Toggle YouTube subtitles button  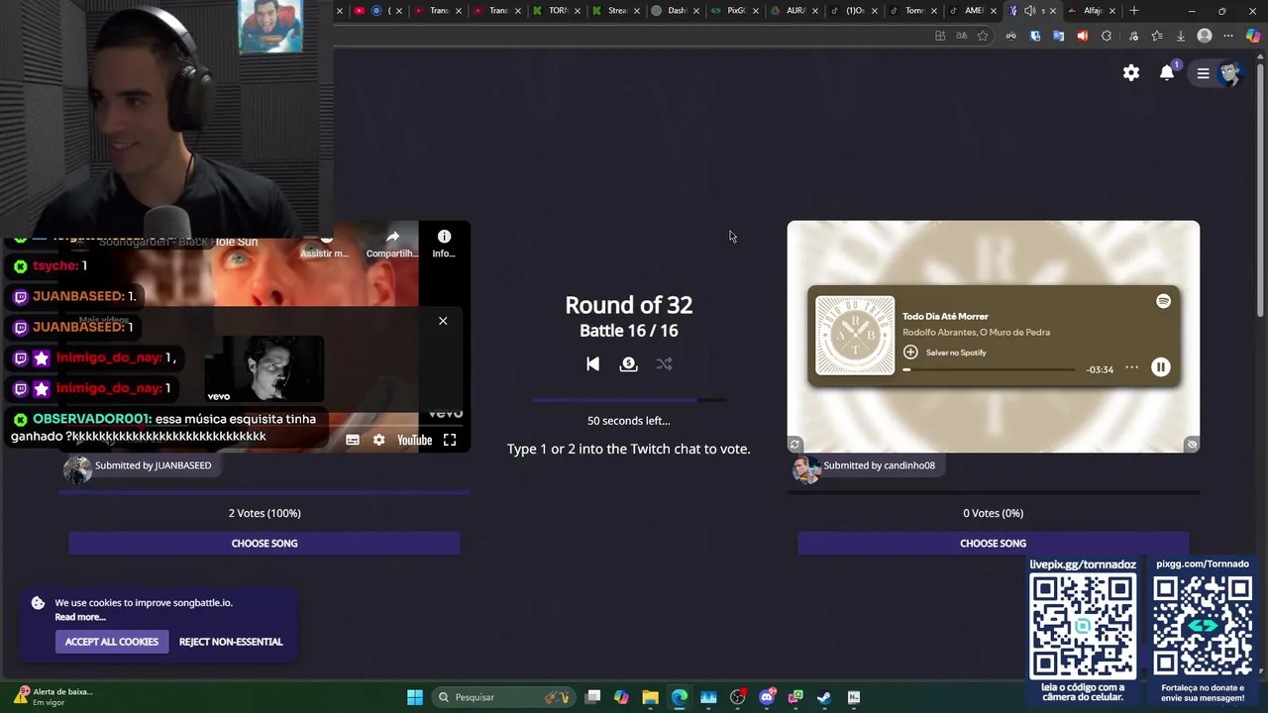[353, 440]
